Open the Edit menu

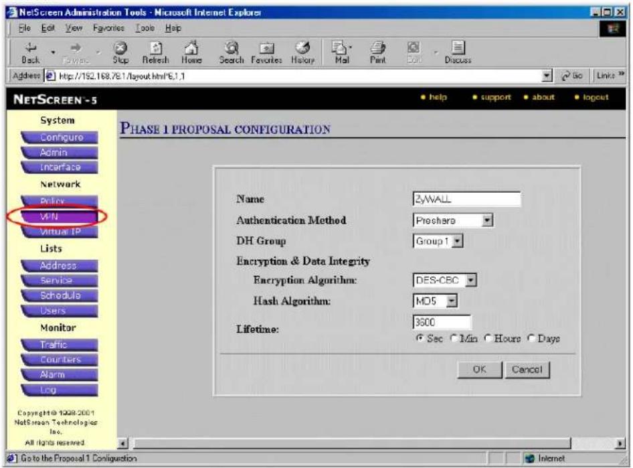click(48, 28)
